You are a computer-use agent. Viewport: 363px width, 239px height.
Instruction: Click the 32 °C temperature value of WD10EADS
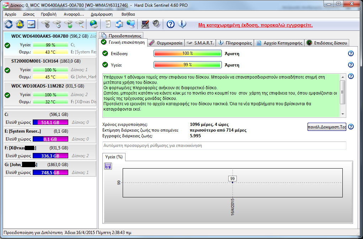(50, 102)
